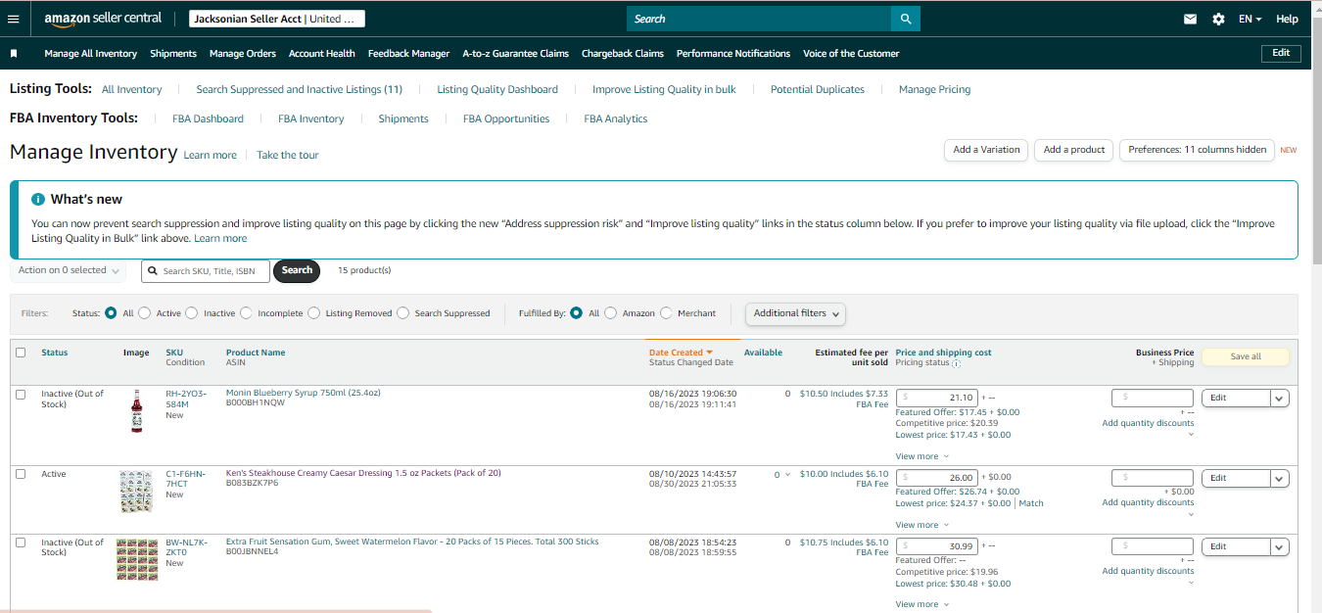Click the Take the tour link
The width and height of the screenshot is (1322, 613).
click(x=287, y=155)
